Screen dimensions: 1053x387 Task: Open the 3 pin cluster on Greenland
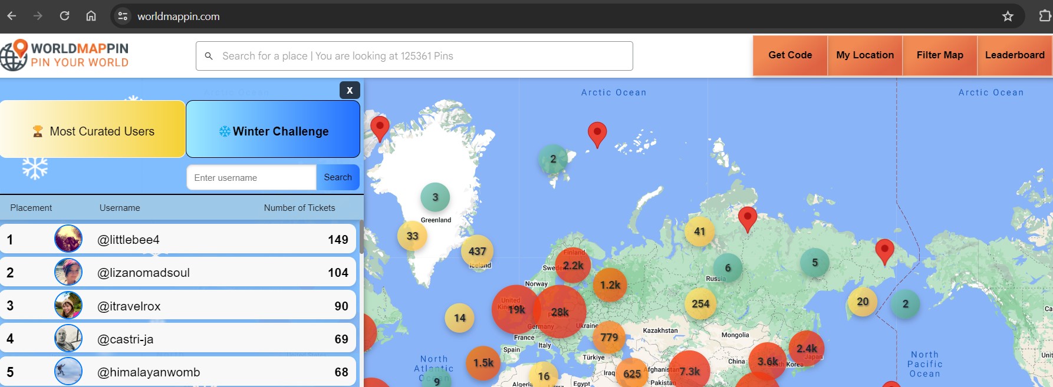click(435, 197)
